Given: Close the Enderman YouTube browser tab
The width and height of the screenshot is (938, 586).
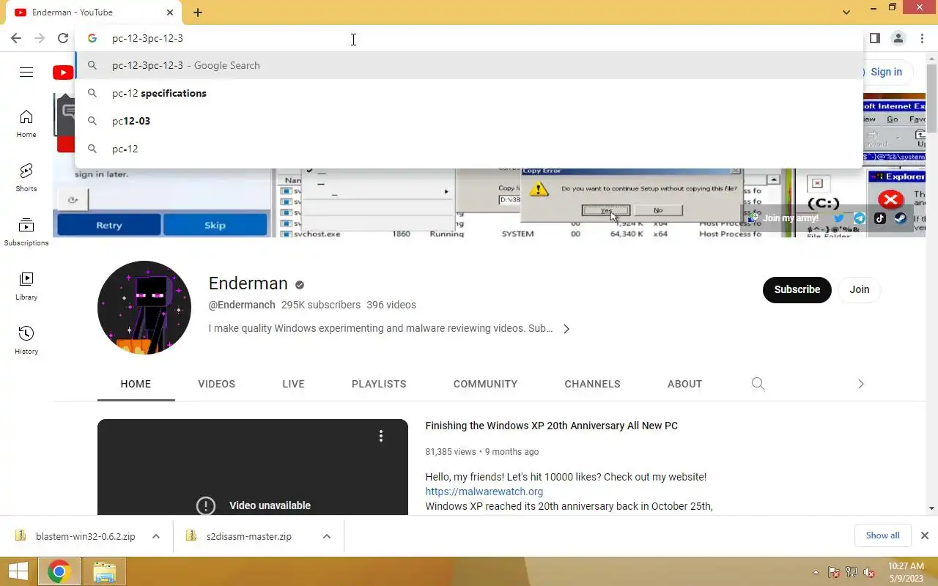Looking at the screenshot, I should [170, 12].
